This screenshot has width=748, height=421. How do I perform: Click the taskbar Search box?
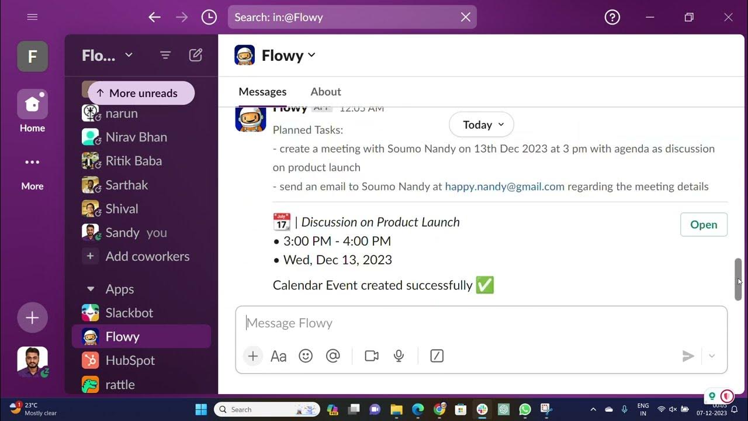pyautogui.click(x=267, y=409)
